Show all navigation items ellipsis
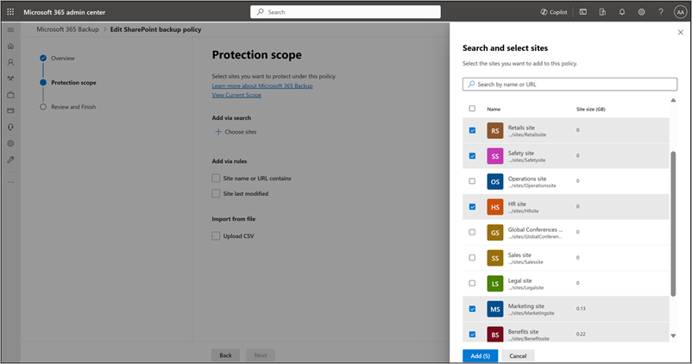 [x=10, y=182]
